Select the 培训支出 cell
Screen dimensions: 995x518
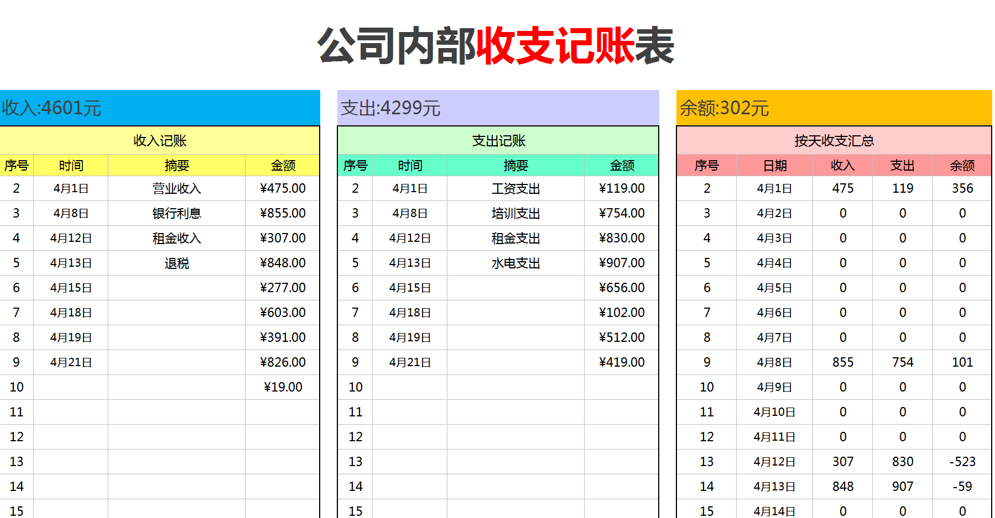515,213
